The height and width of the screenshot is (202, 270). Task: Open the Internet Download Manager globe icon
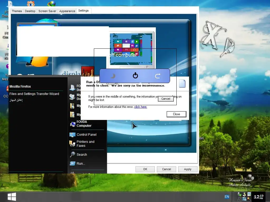click(52, 3)
